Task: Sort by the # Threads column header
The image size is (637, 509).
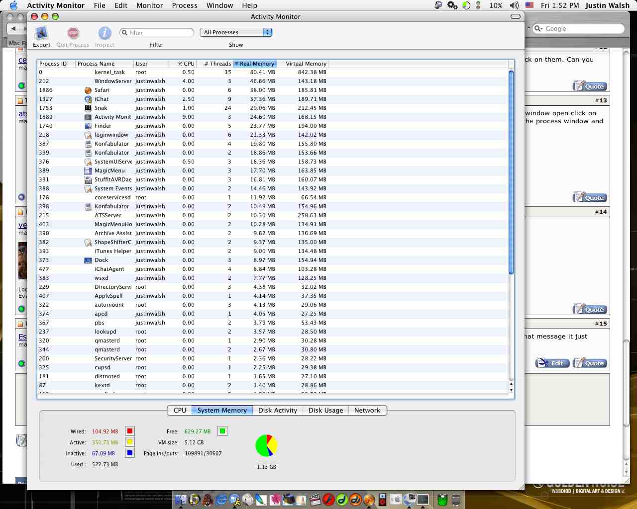Action: (x=214, y=64)
